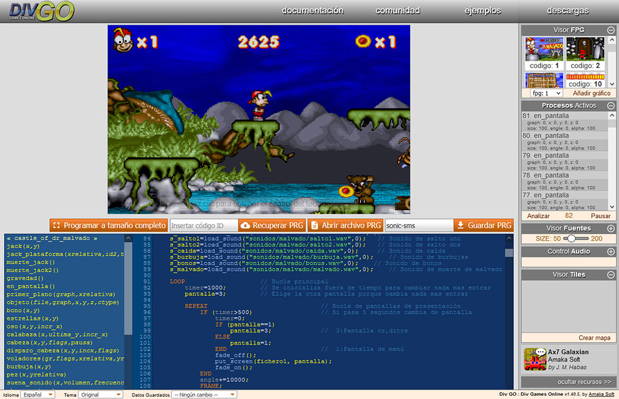
Task: Click the game canvas to gain keyboard control
Action: pyautogui.click(x=258, y=120)
